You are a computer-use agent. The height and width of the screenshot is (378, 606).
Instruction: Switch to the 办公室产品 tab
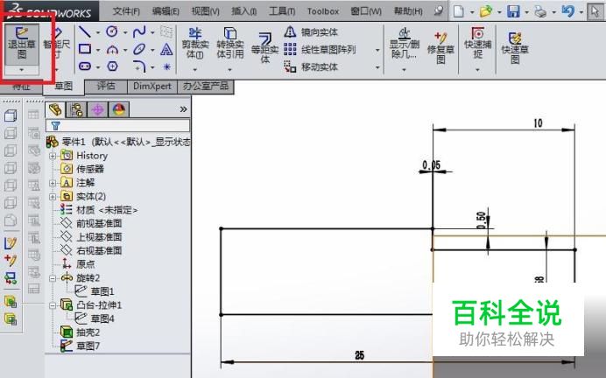pyautogui.click(x=206, y=86)
